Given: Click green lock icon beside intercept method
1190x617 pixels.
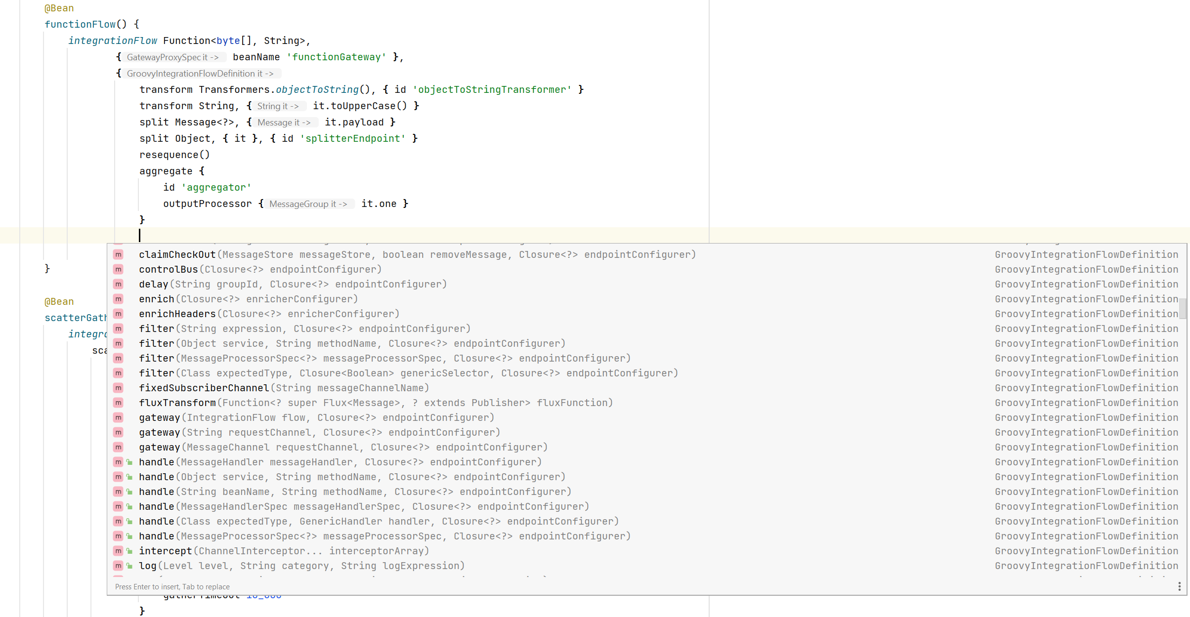Looking at the screenshot, I should pyautogui.click(x=129, y=551).
